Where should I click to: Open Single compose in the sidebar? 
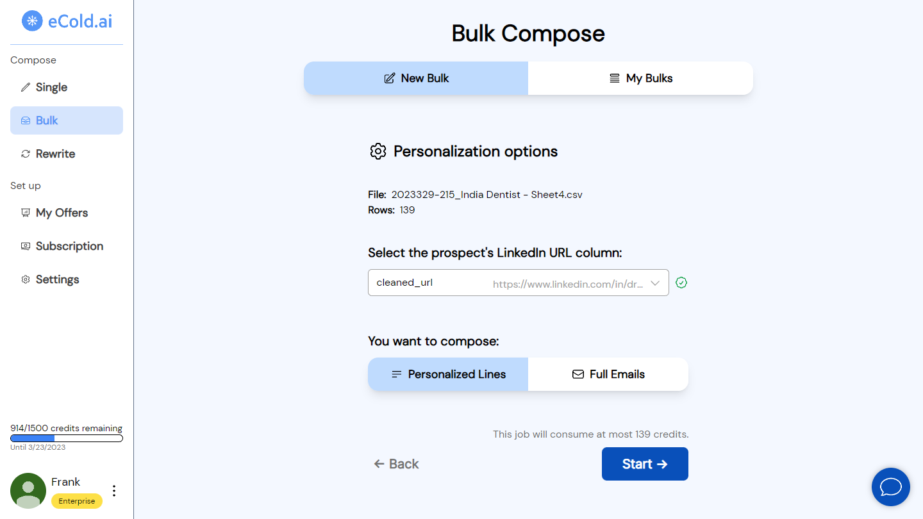51,87
